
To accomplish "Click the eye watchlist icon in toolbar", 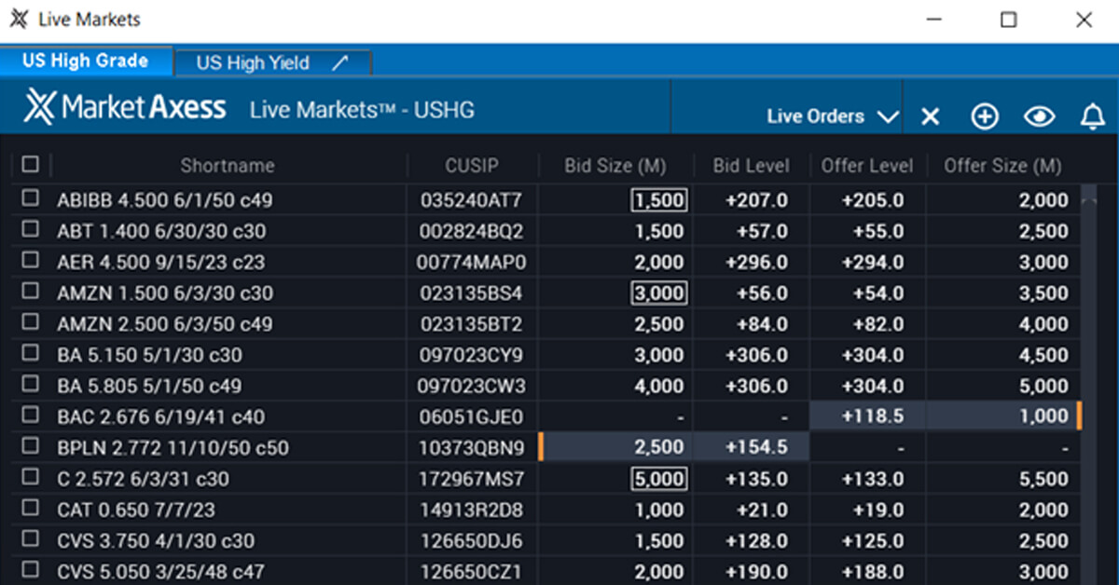I will (1039, 116).
